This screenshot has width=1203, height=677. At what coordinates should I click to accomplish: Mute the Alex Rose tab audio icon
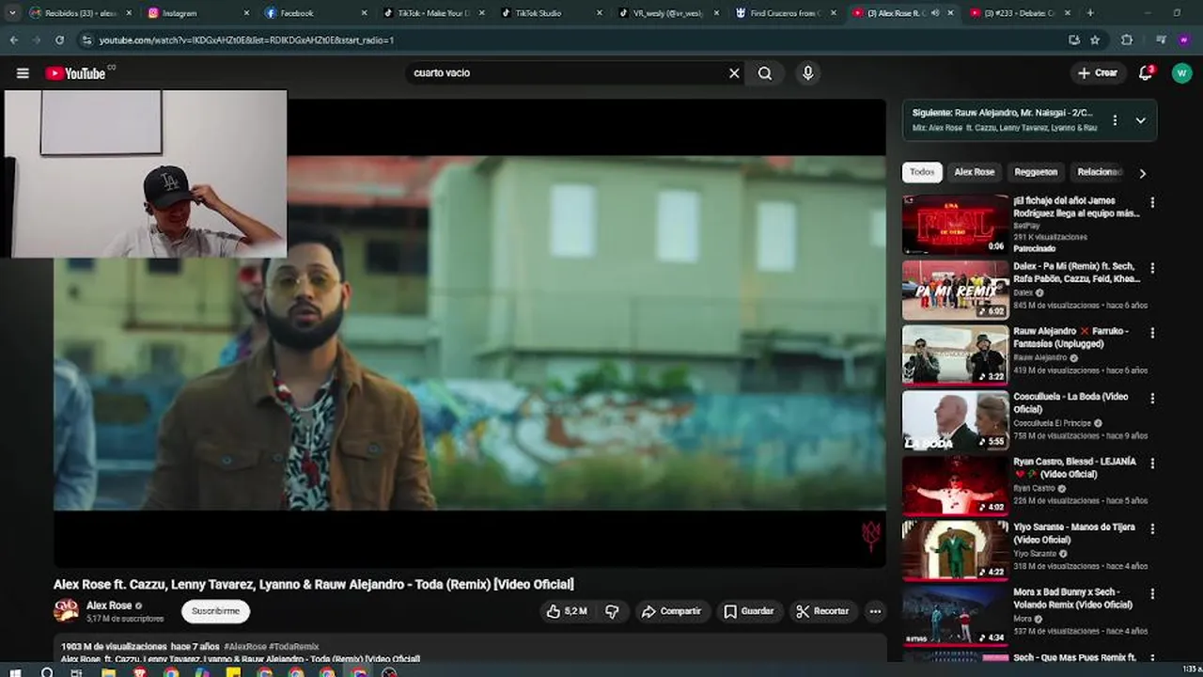tap(934, 13)
